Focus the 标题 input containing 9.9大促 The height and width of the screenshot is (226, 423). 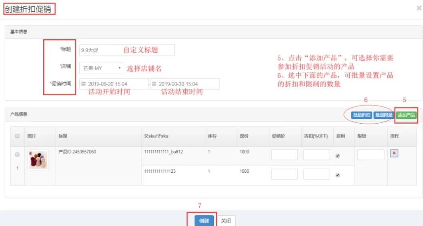(127, 50)
